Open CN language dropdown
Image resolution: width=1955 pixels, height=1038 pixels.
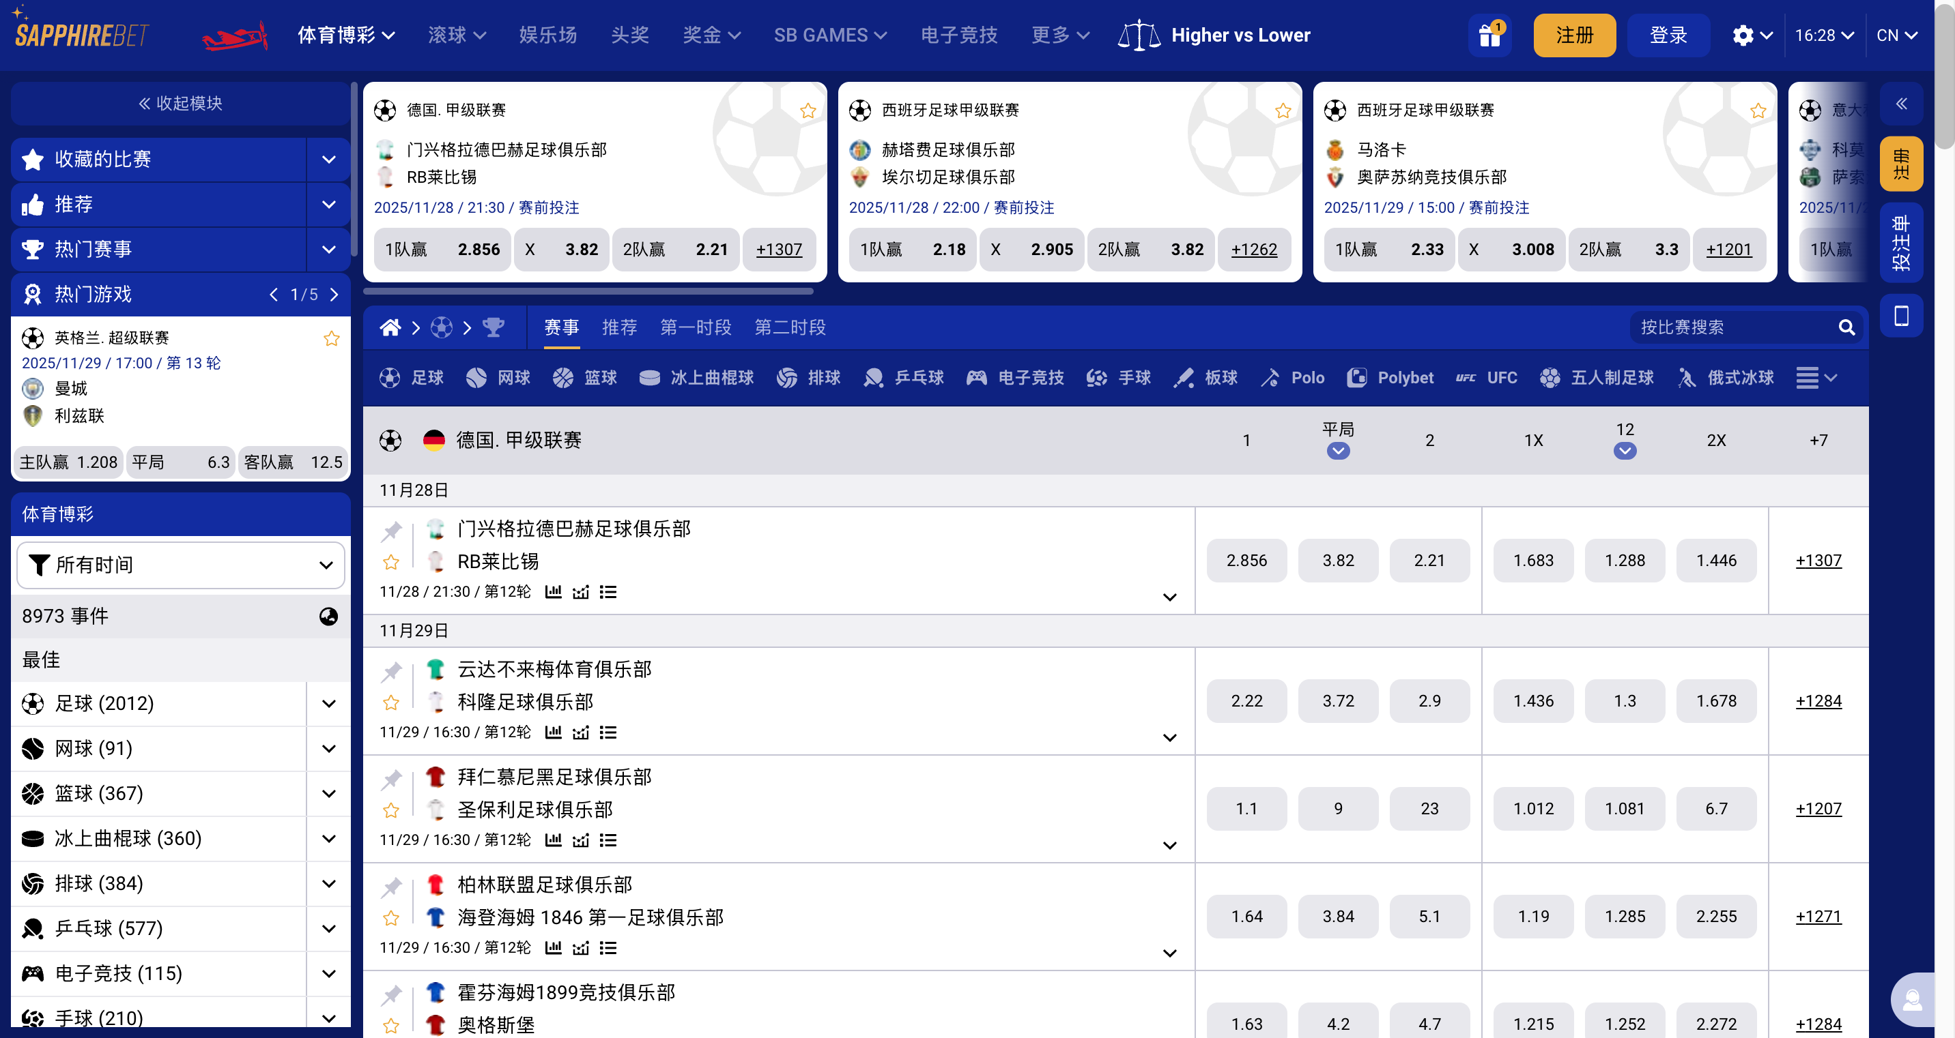[1898, 35]
